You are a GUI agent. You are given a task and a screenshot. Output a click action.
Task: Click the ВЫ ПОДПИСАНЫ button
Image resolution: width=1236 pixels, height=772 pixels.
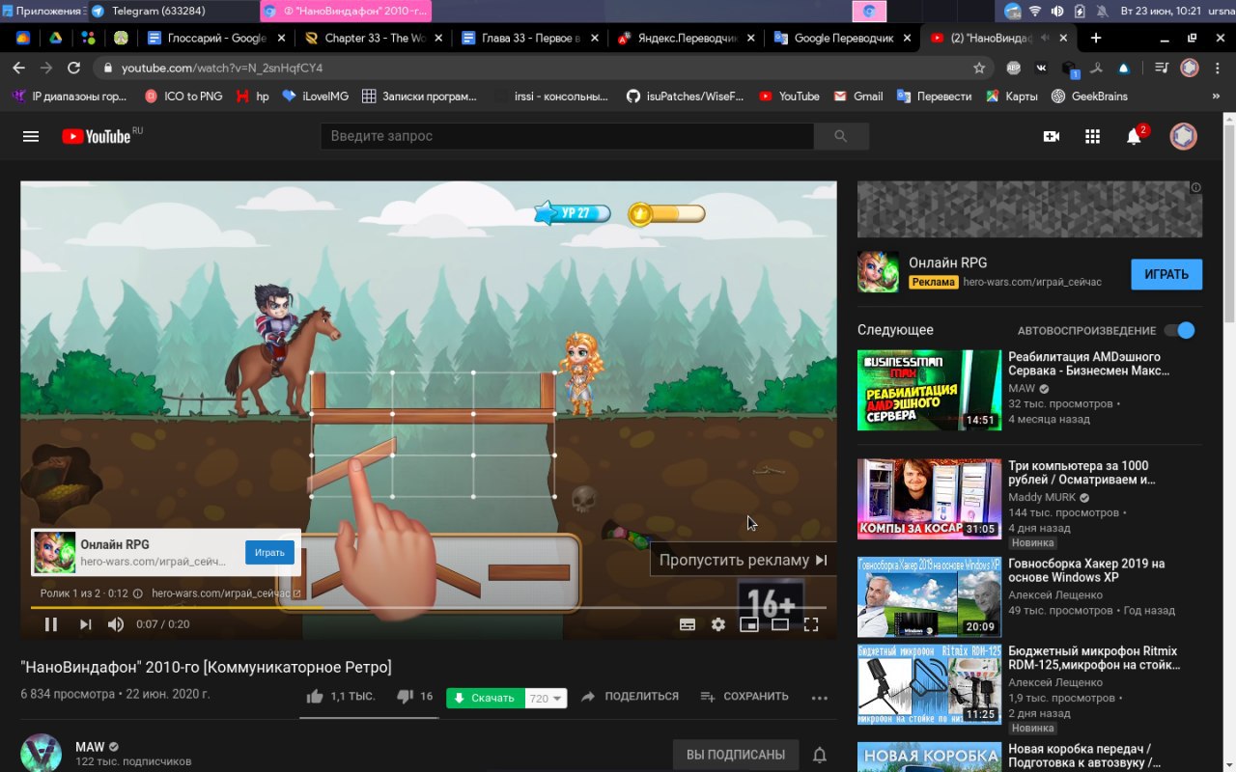click(736, 755)
